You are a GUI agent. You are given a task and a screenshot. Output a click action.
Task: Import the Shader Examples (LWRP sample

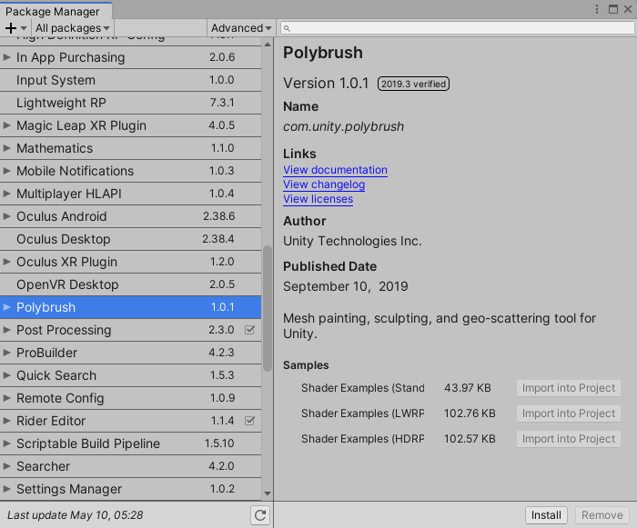pos(569,413)
